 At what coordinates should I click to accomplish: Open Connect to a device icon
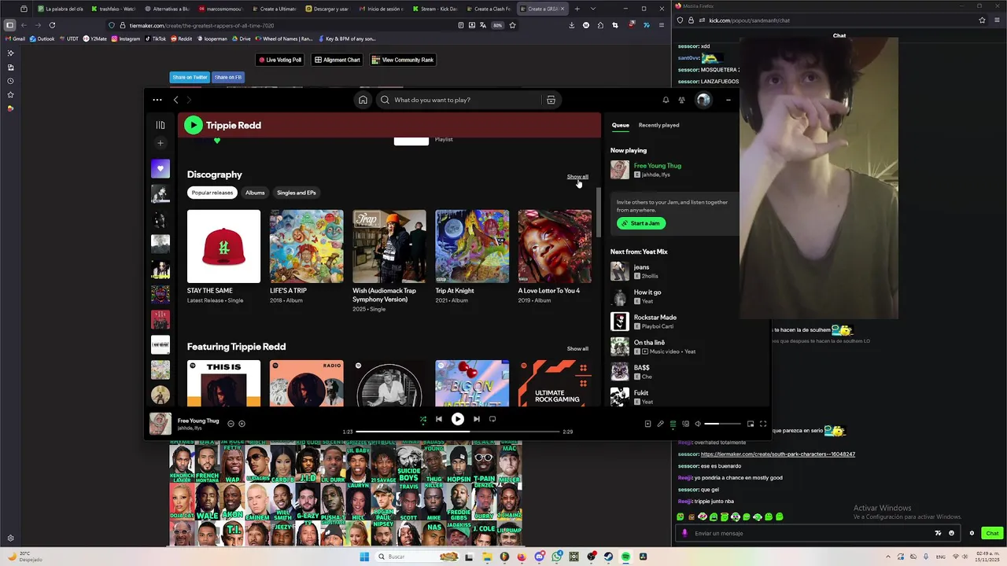pyautogui.click(x=685, y=424)
